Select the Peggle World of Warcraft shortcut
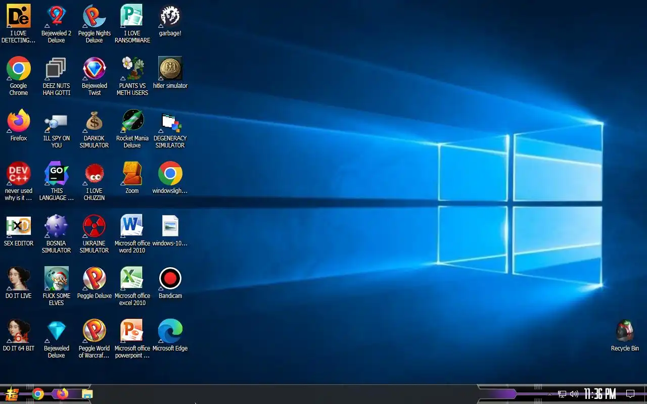The width and height of the screenshot is (647, 404). click(x=95, y=339)
